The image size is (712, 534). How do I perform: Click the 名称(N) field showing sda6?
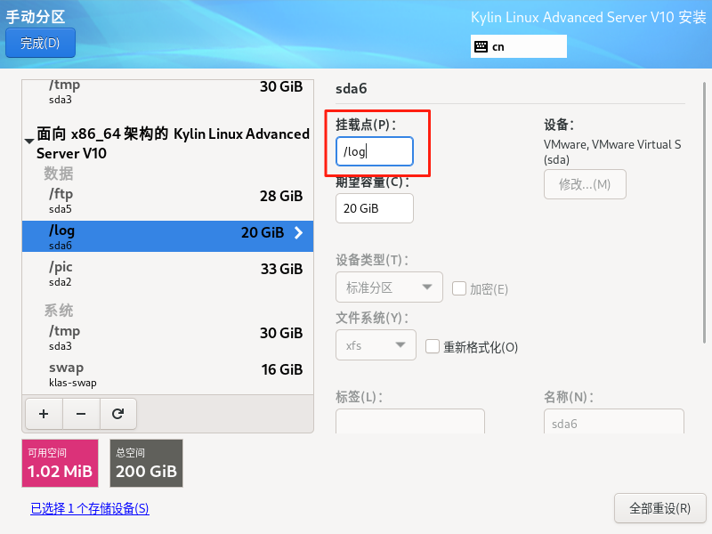614,421
